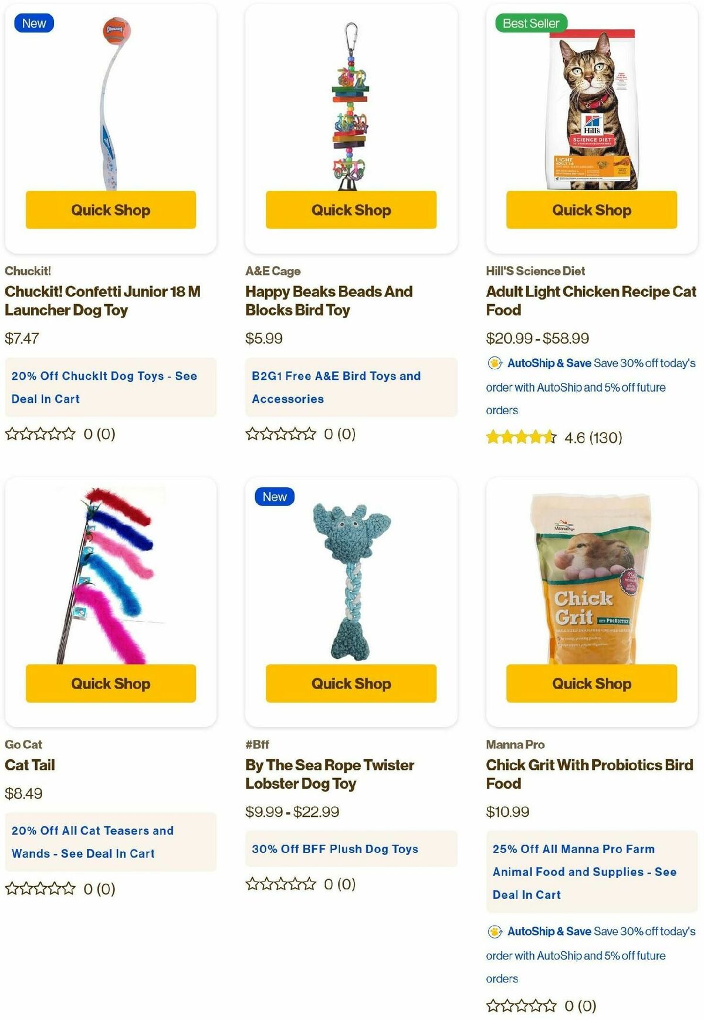Click the AutoShip & Save icon for Hill's cat food

(495, 363)
